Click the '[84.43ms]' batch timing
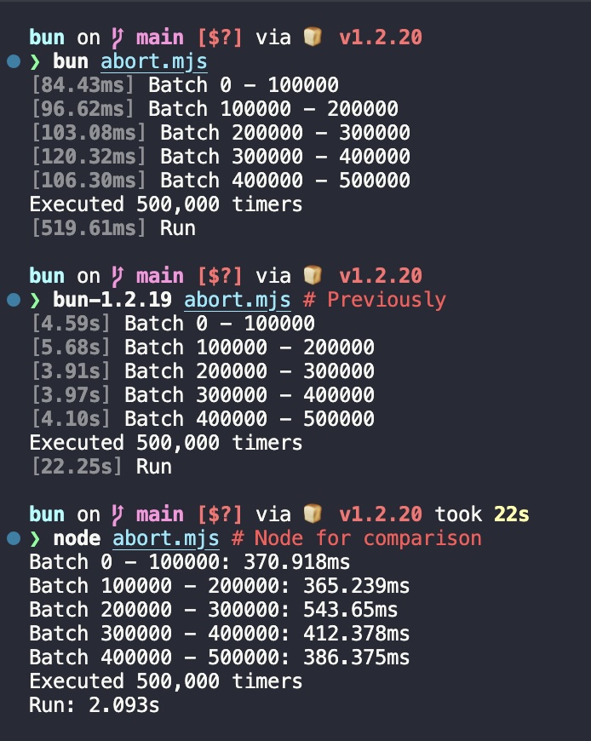 82,85
